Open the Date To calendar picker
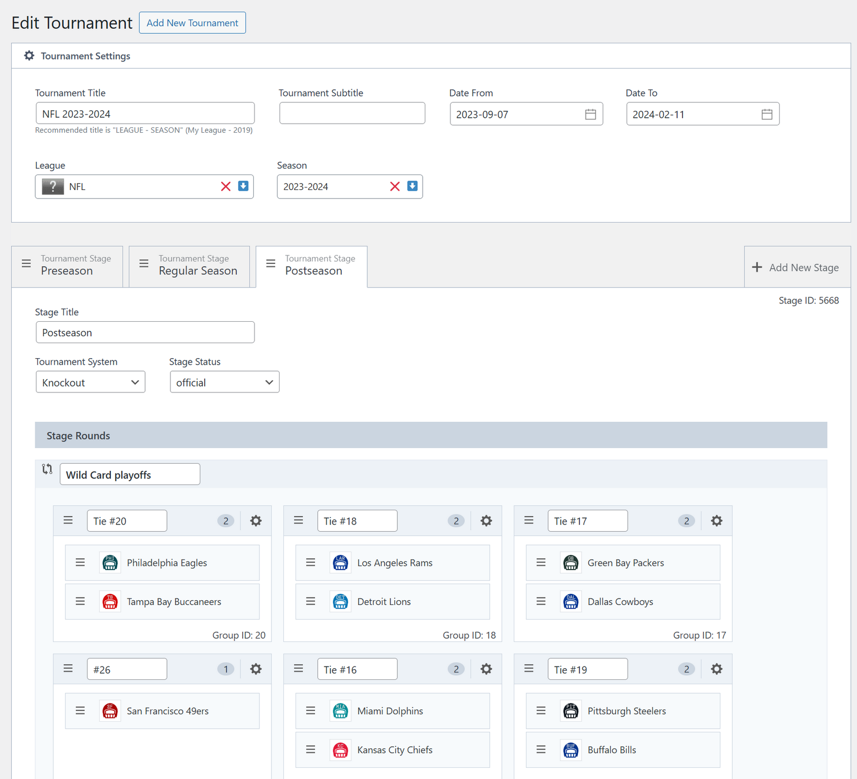Viewport: 857px width, 779px height. pyautogui.click(x=766, y=114)
